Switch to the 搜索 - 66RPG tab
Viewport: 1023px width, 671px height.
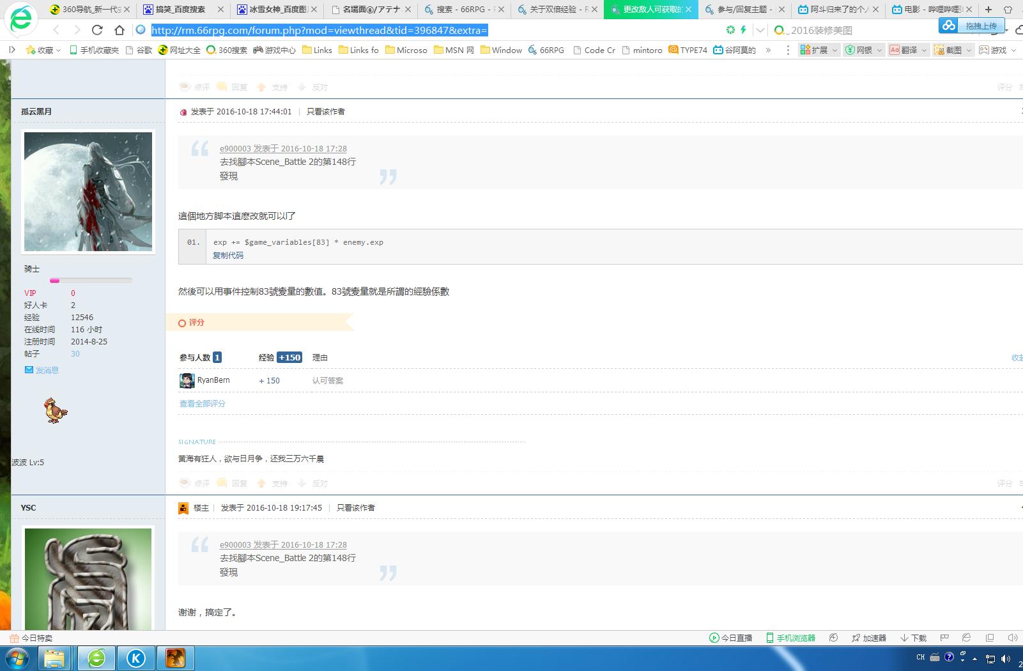(464, 10)
